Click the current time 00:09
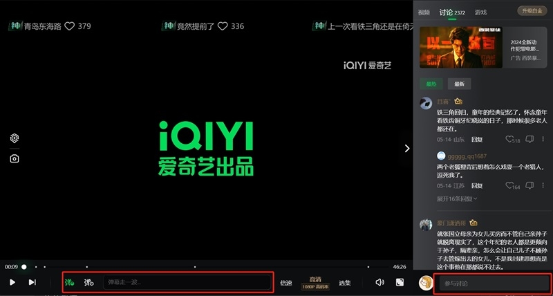Screen dimensions: 553x296 pyautogui.click(x=11, y=267)
